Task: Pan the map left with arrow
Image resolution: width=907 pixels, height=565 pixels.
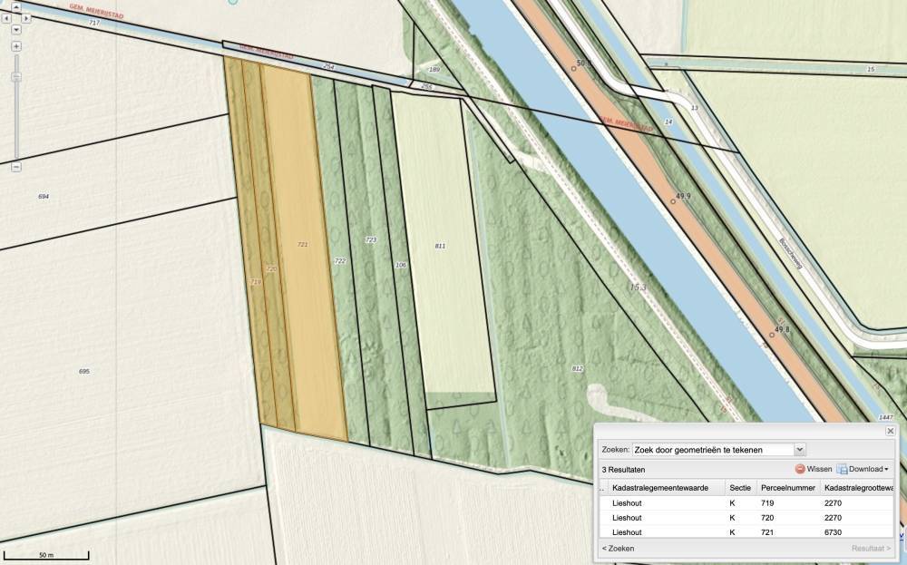Action: (6, 18)
